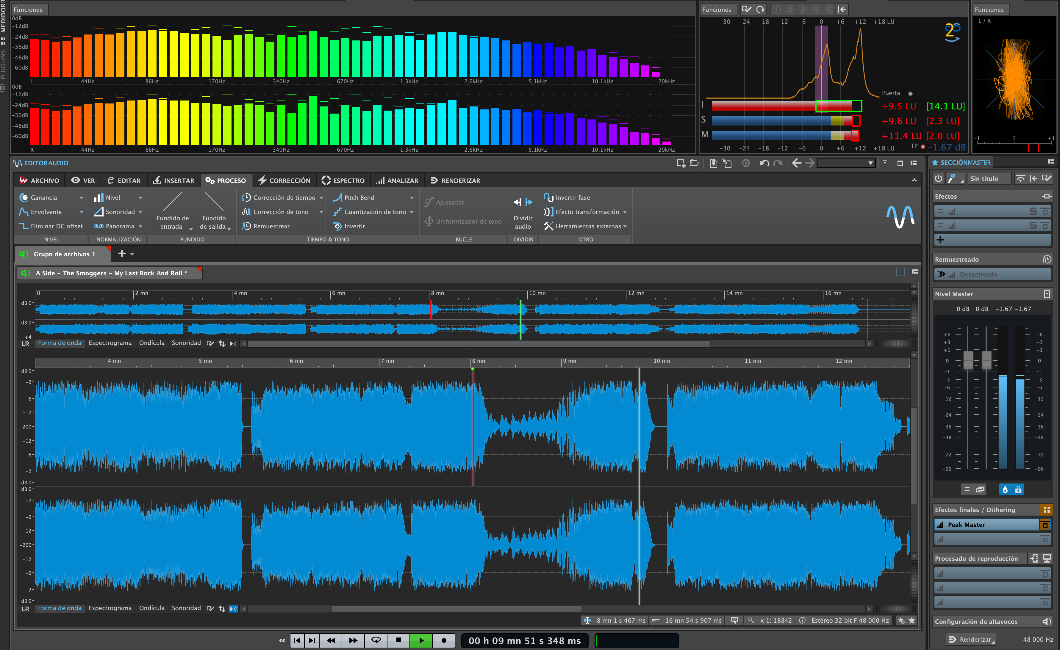1060x650 pixels.
Task: Click Remuestrear in Tiempo & Tono
Action: point(271,226)
